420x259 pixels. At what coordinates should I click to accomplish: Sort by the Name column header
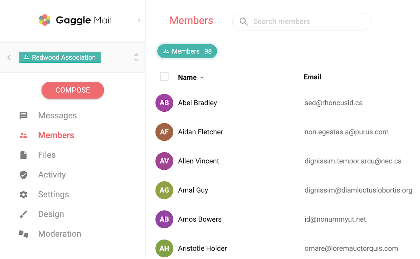click(191, 78)
